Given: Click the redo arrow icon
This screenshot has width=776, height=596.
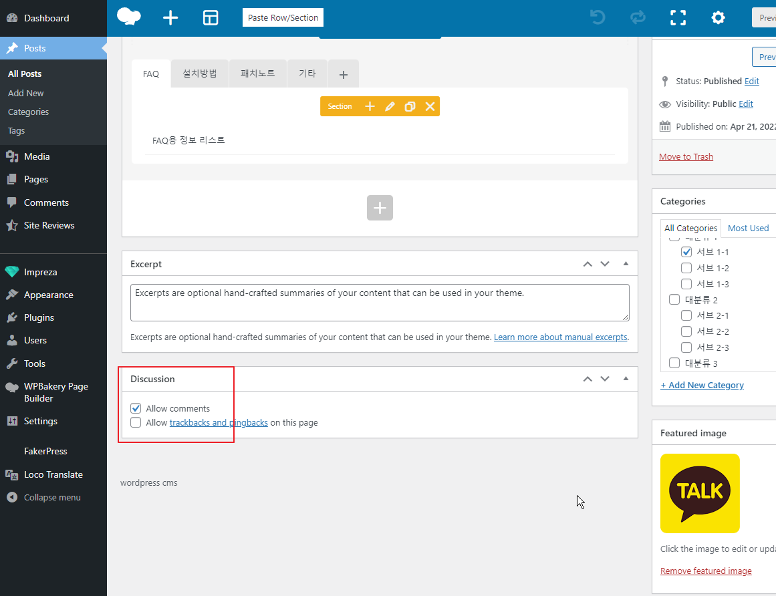Looking at the screenshot, I should point(638,18).
